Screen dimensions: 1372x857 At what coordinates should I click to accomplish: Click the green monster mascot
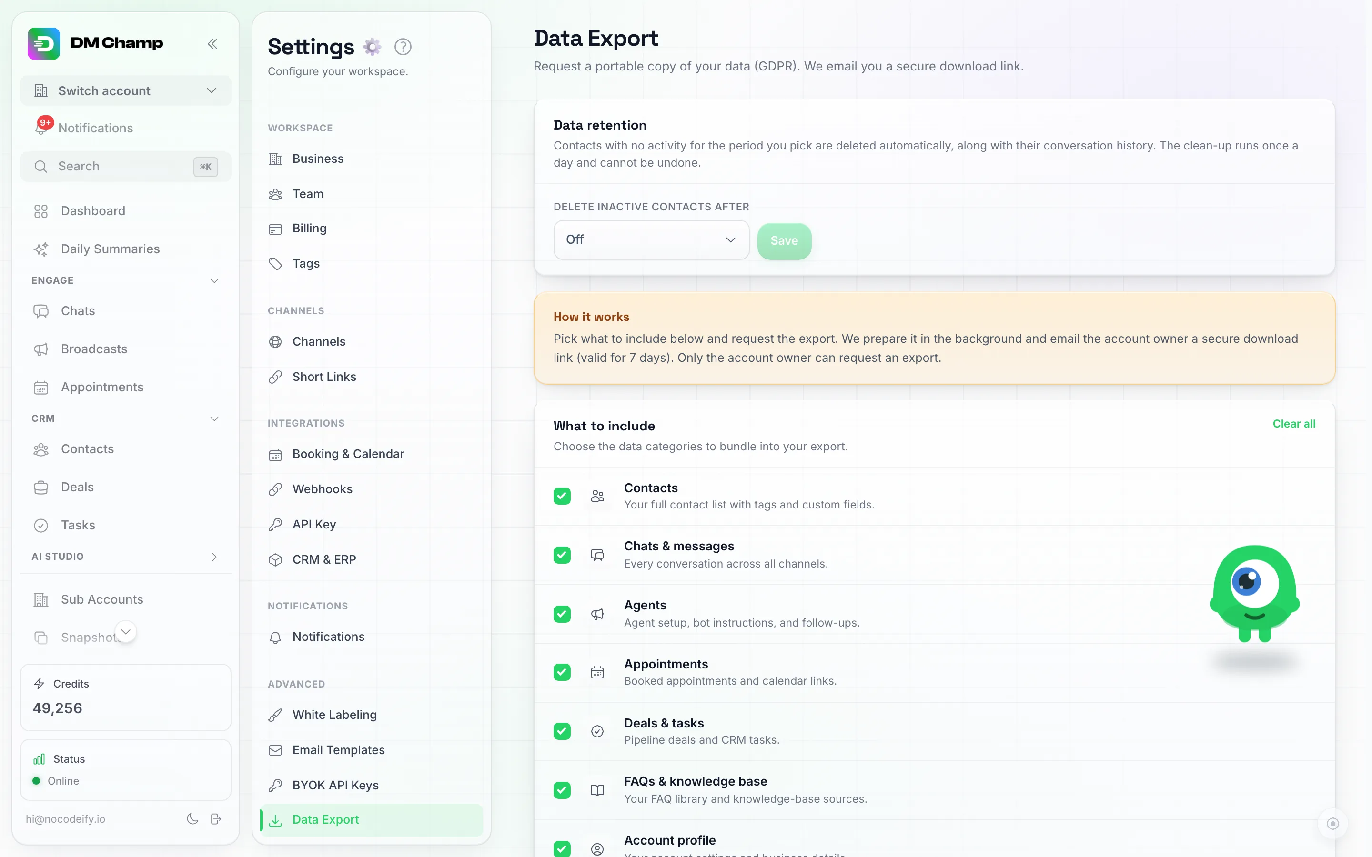(x=1255, y=593)
